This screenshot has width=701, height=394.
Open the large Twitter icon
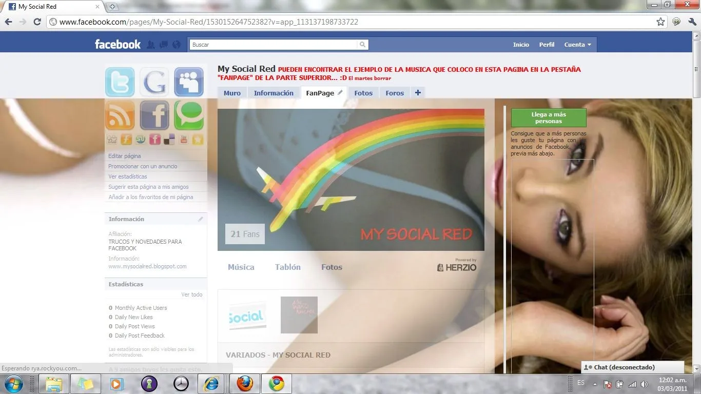pyautogui.click(x=120, y=82)
